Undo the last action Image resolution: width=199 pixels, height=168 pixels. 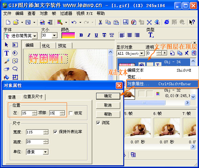coord(74,22)
